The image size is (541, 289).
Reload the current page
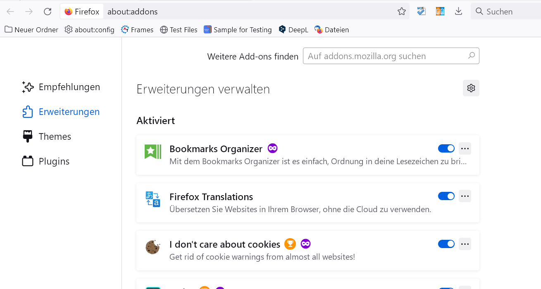click(48, 12)
